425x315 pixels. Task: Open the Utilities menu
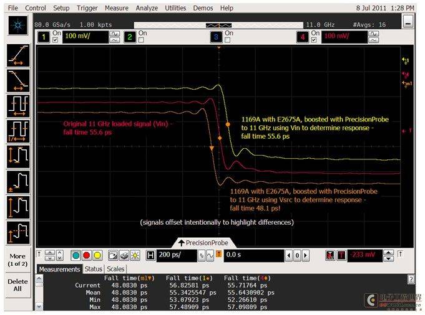tap(175, 8)
